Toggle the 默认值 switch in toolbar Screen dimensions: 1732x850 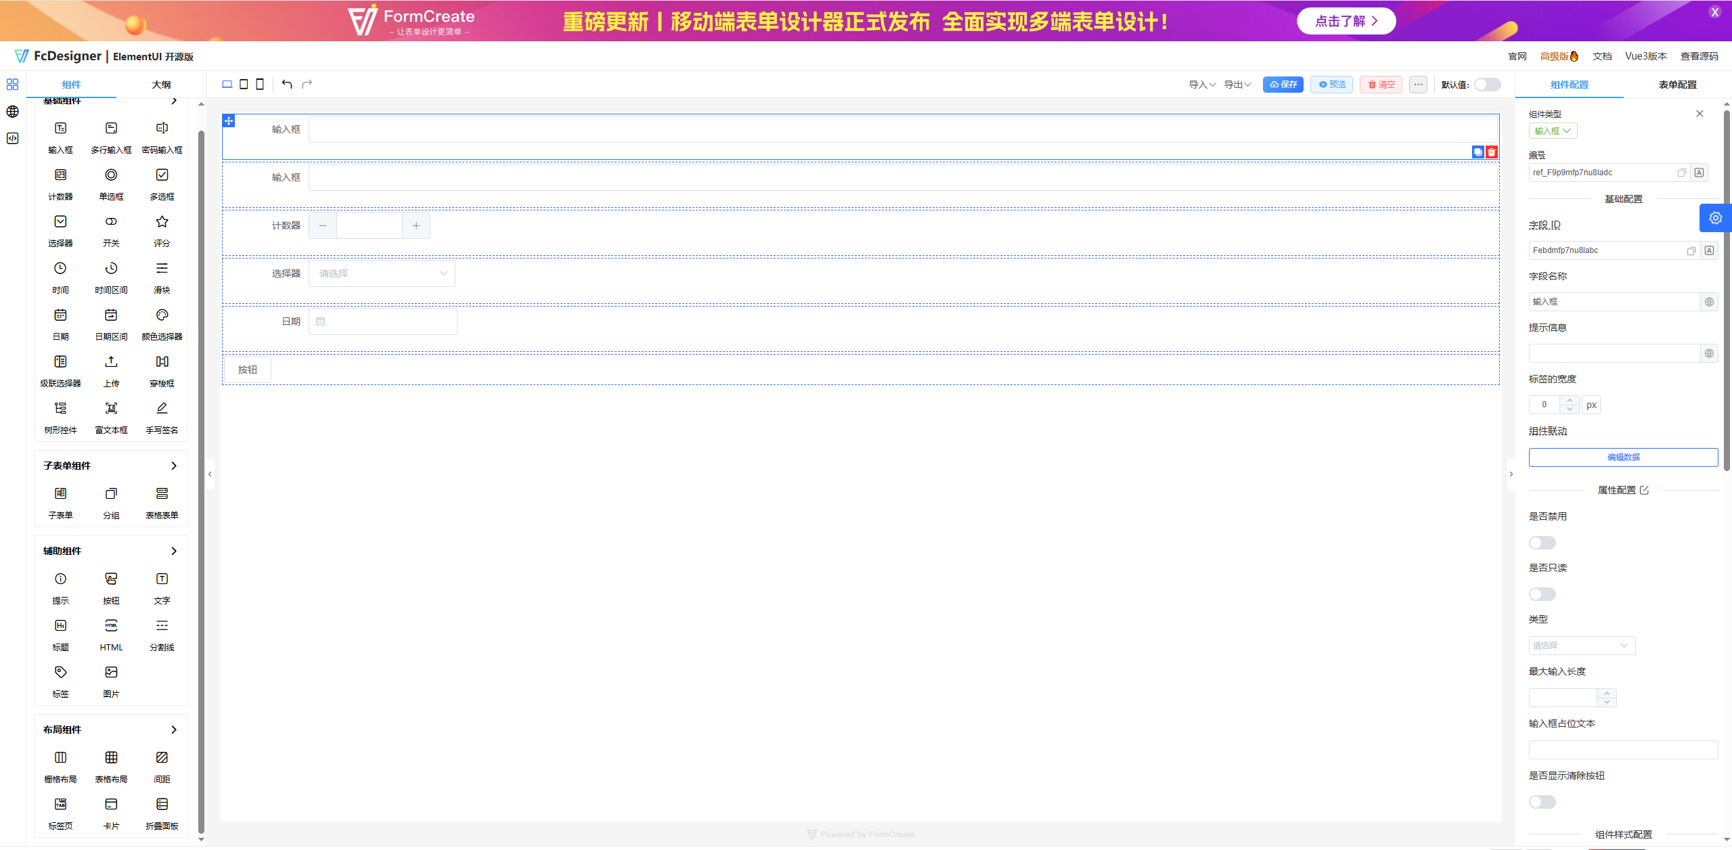1487,85
